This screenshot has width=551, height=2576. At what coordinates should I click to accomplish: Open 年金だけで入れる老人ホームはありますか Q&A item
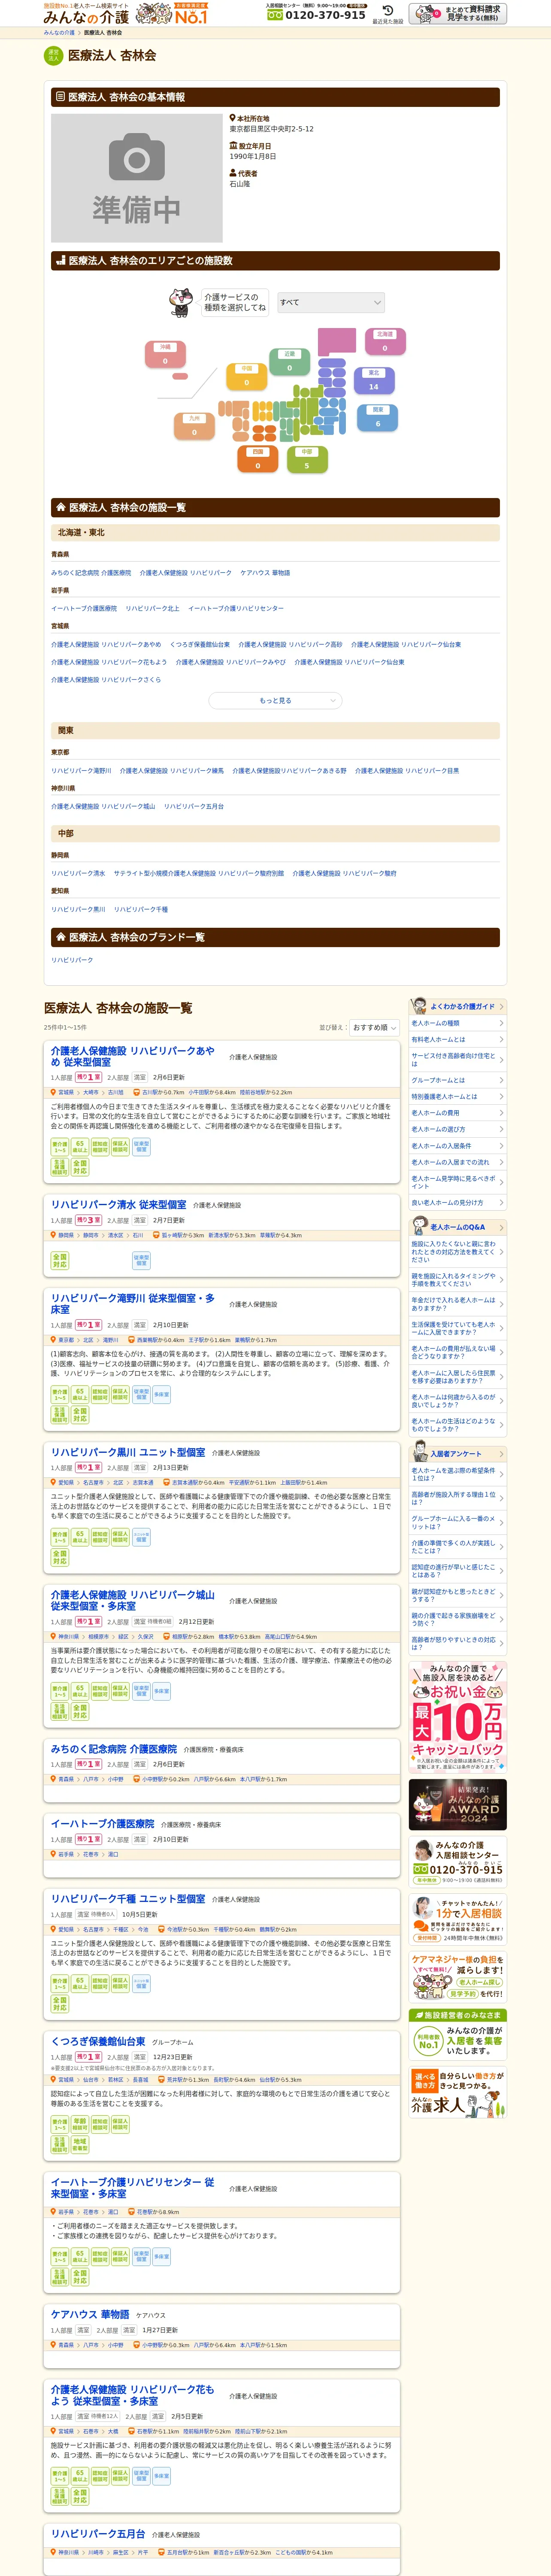point(458,1304)
